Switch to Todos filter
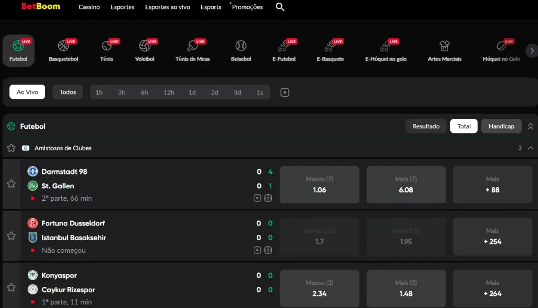 point(68,92)
